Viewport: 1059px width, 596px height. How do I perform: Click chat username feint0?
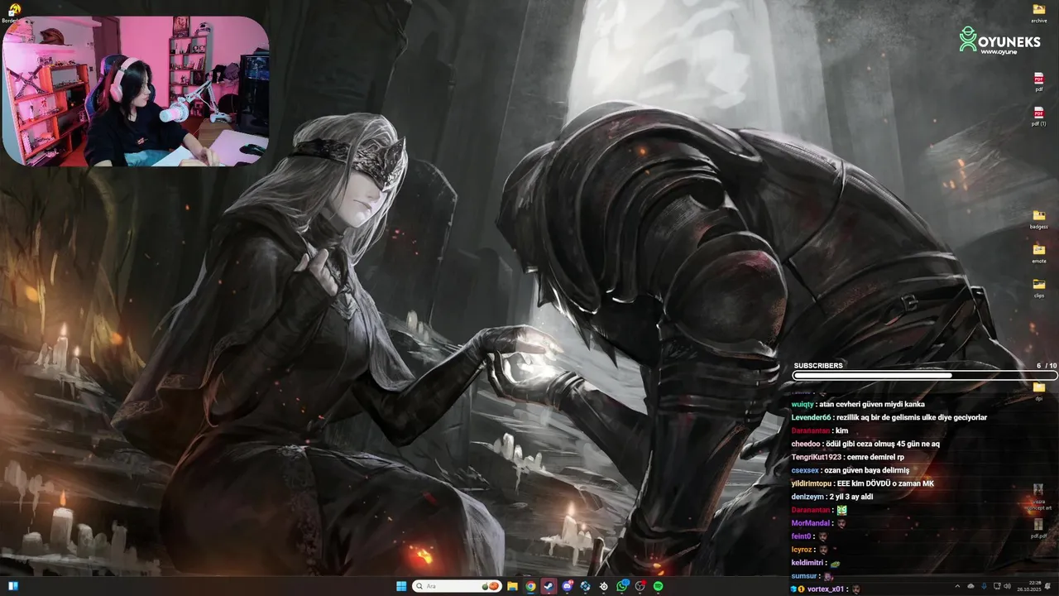coord(802,536)
